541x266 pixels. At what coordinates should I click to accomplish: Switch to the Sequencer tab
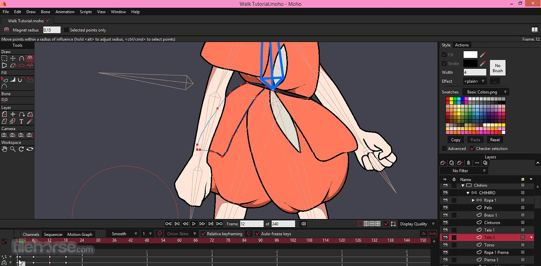(53, 234)
